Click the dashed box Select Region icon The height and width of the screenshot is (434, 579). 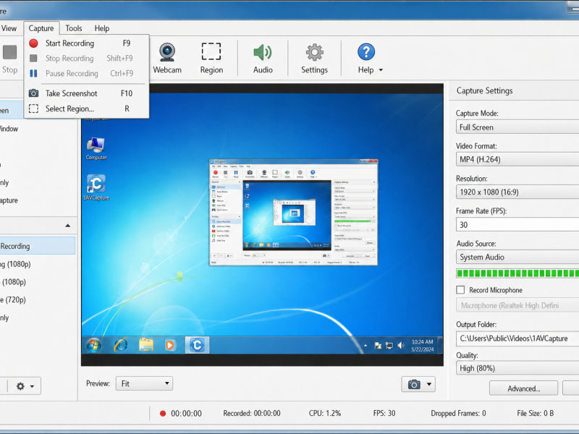pyautogui.click(x=33, y=109)
